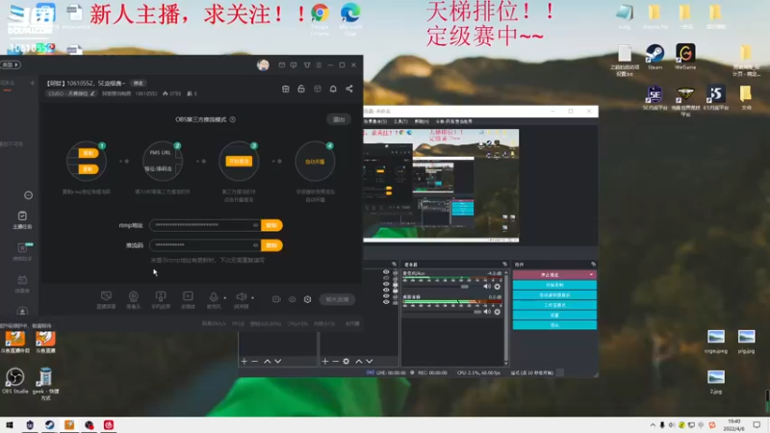Undock the OBS audio mixer panel header icon
The width and height of the screenshot is (770, 433).
tap(504, 264)
